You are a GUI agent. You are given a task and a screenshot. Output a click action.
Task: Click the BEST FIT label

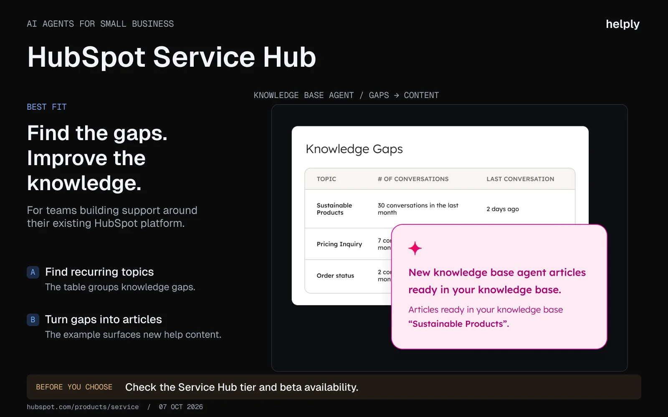click(x=47, y=107)
